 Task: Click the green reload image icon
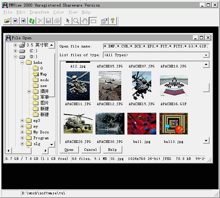coord(32,21)
